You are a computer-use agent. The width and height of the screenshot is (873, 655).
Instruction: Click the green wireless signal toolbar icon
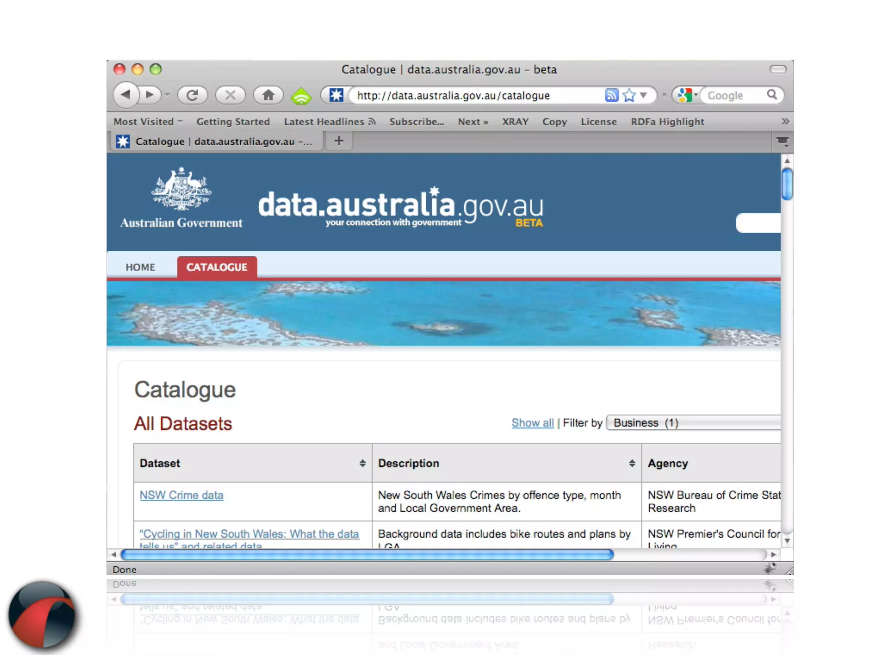[301, 96]
